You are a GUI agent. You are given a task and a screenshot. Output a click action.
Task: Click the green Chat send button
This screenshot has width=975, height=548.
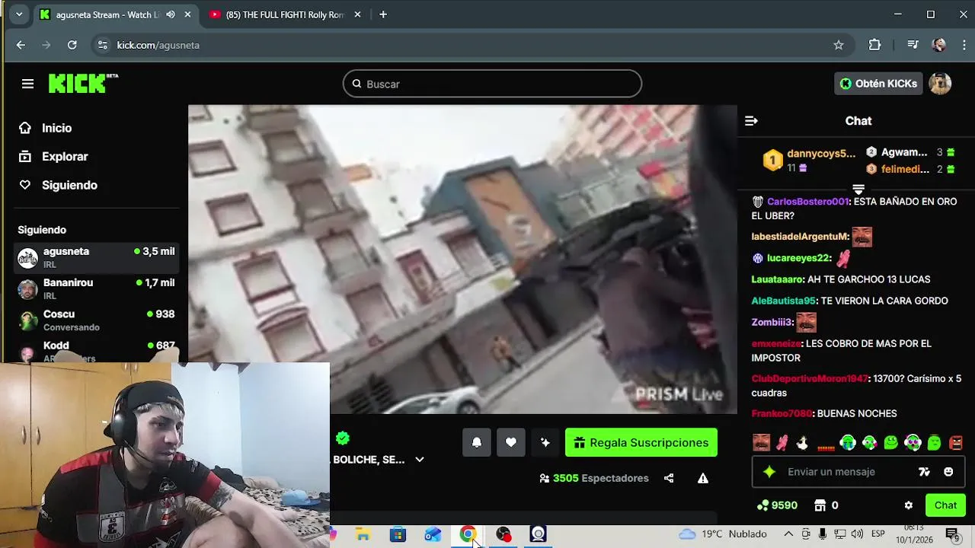(945, 505)
